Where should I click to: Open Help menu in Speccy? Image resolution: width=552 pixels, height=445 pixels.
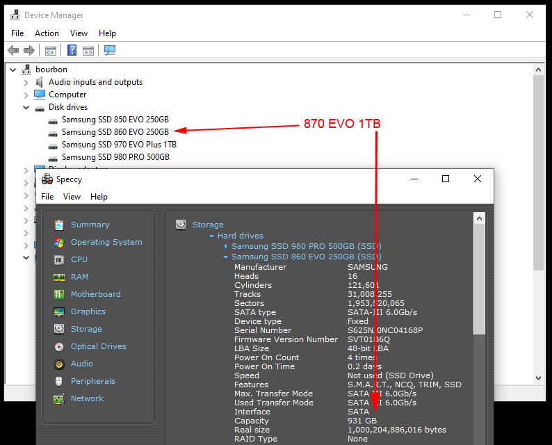click(99, 197)
